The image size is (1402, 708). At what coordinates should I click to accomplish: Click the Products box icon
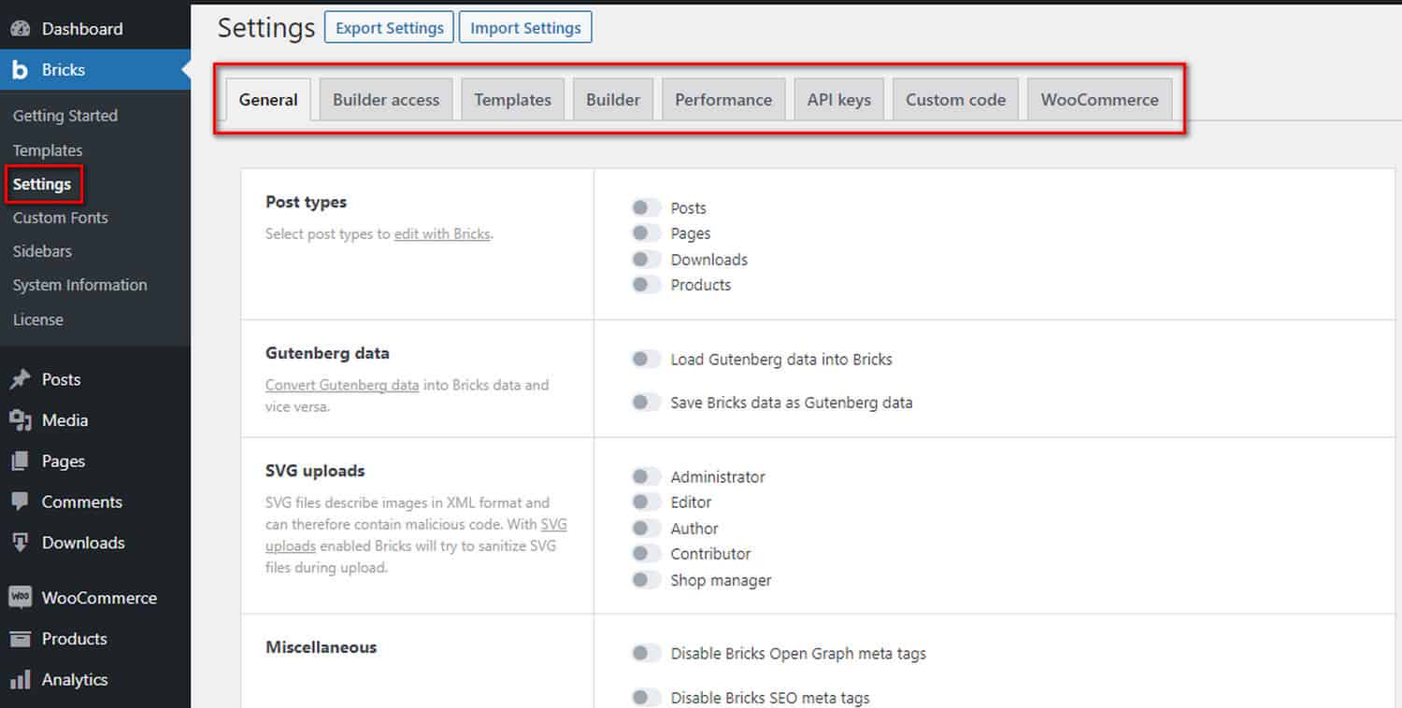(20, 639)
